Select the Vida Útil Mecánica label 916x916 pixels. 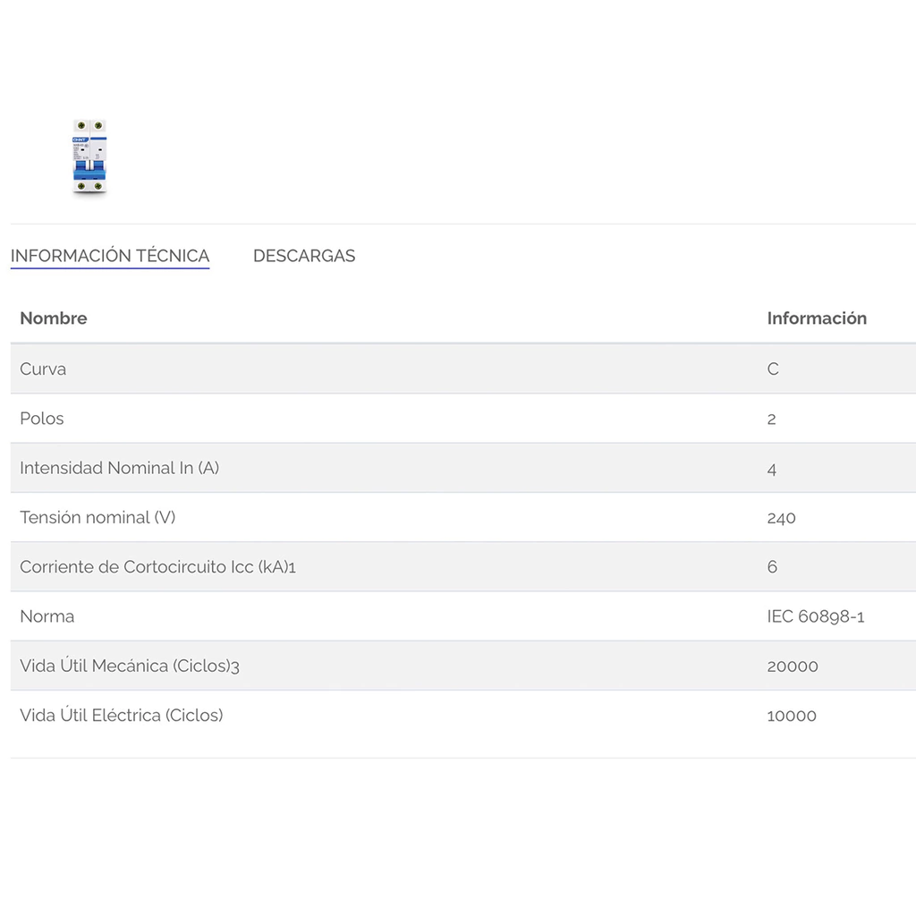130,666
